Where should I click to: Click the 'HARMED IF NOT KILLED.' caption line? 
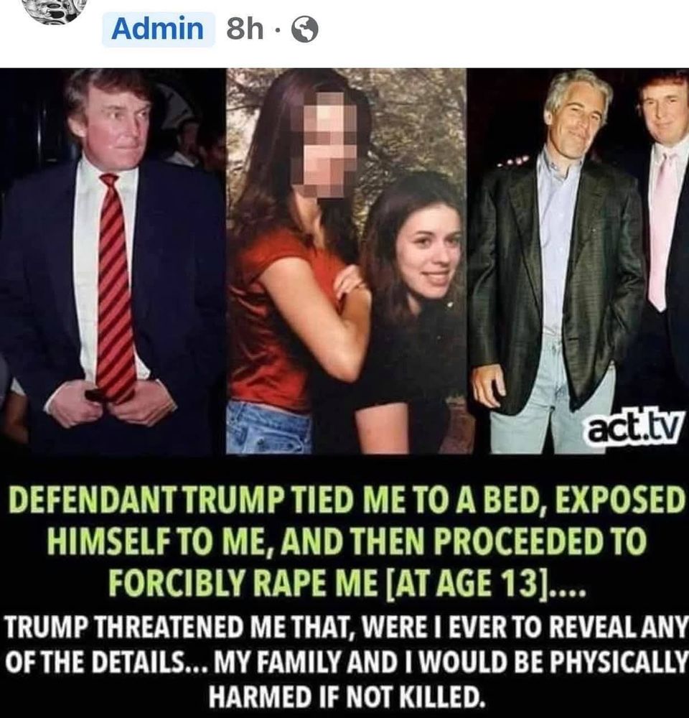(346, 697)
